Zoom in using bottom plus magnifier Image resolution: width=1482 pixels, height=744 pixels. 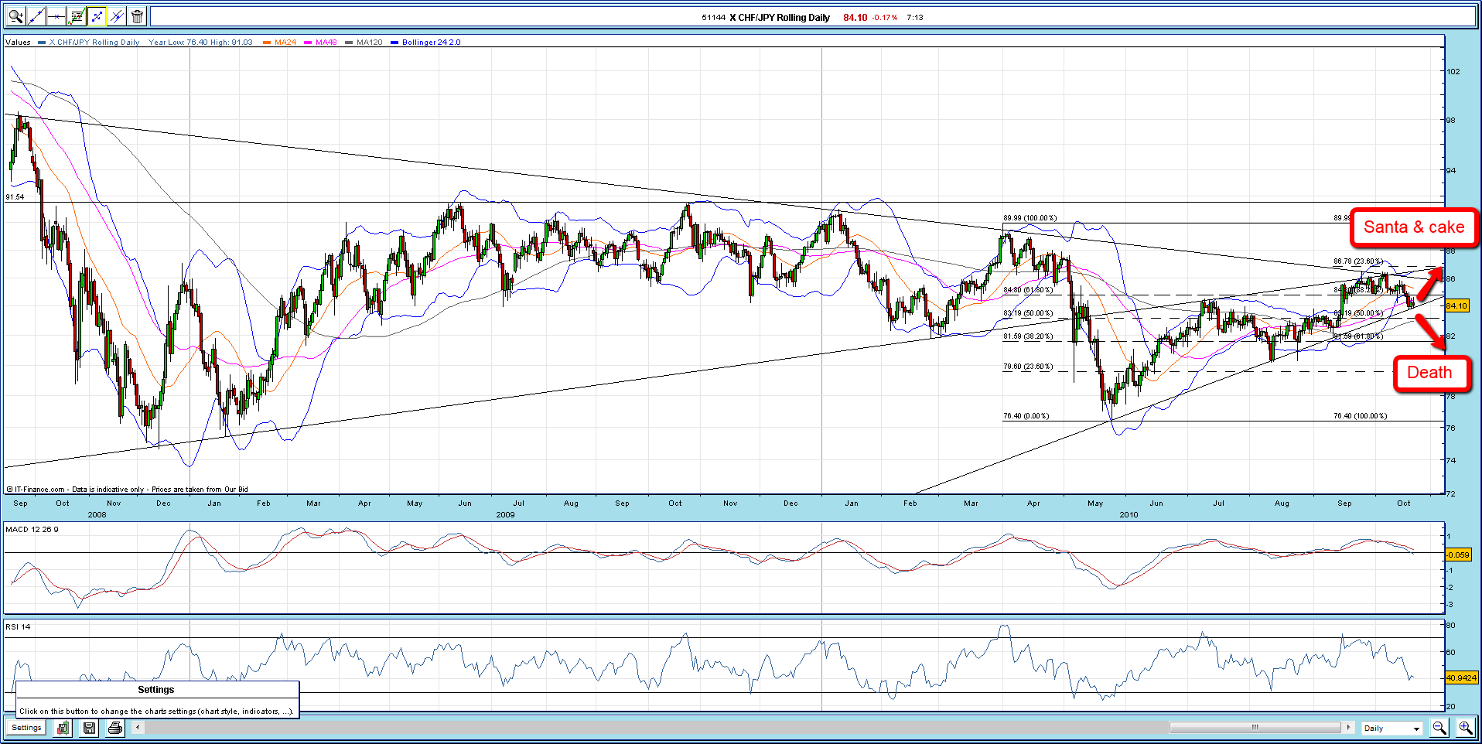coord(1466,728)
